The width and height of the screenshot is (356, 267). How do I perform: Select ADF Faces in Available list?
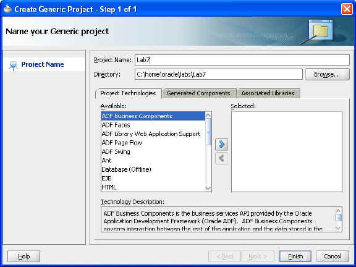coord(153,125)
